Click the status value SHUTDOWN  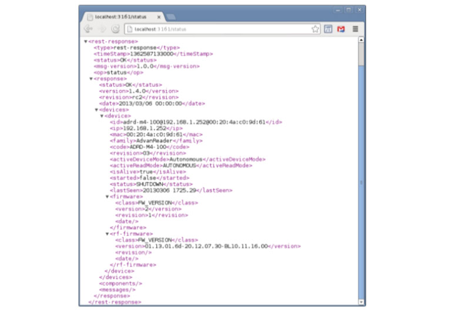coord(150,184)
